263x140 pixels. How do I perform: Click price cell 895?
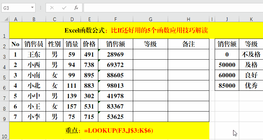[89, 75]
